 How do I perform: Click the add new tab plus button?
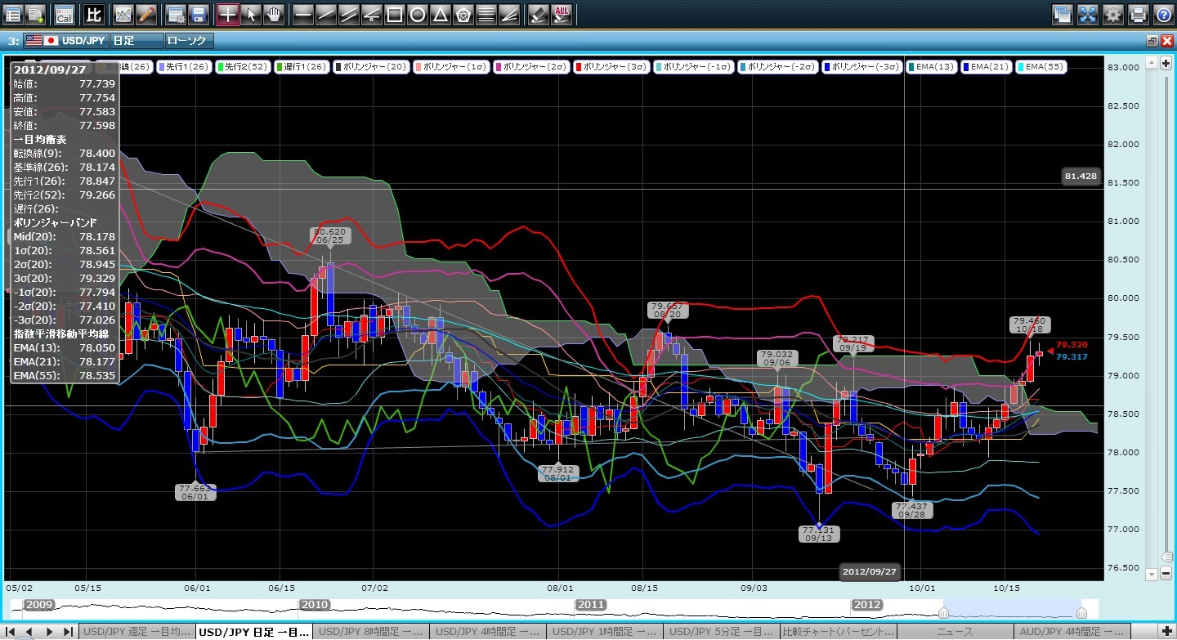[1166, 632]
